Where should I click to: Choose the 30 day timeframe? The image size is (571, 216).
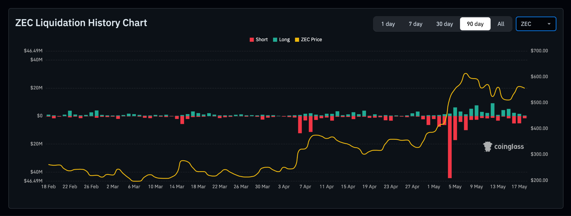pyautogui.click(x=444, y=24)
